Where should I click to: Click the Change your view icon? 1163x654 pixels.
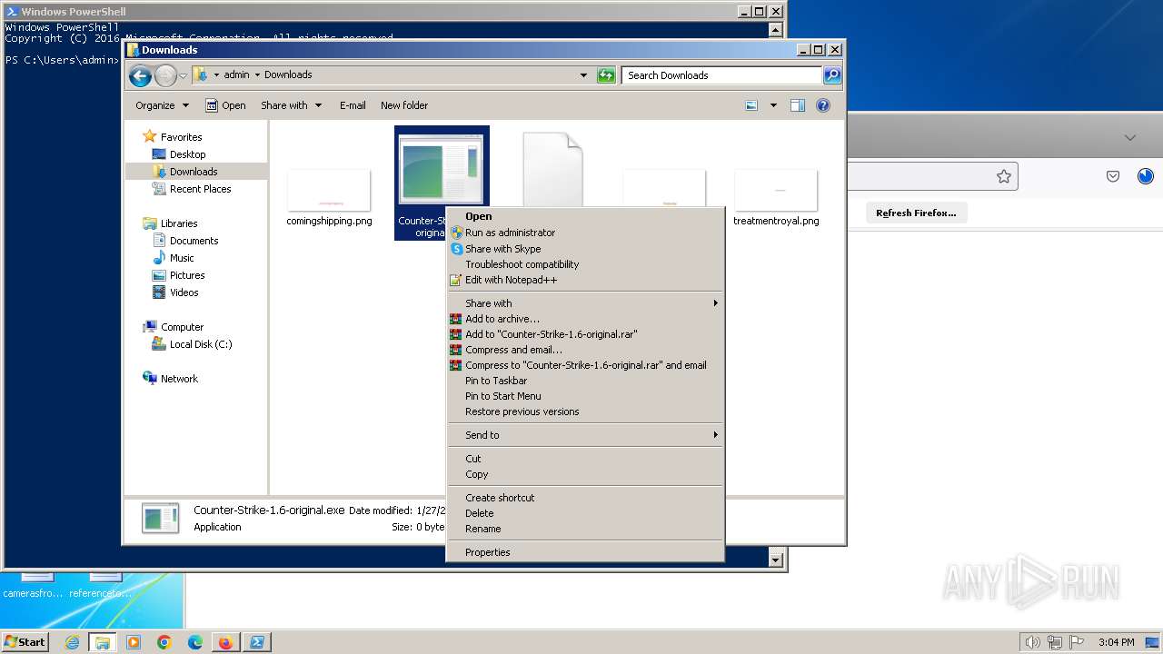tap(751, 105)
